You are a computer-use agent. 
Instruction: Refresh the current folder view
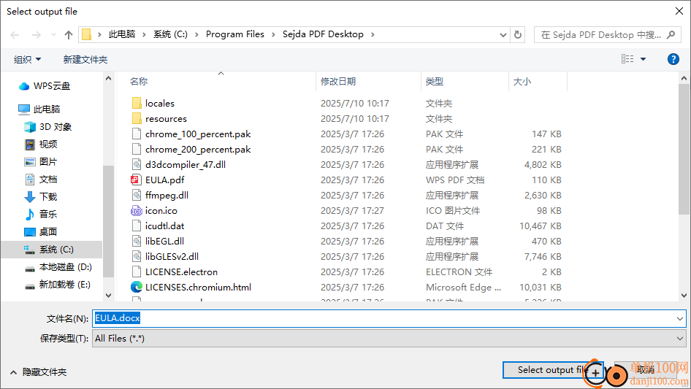point(518,34)
